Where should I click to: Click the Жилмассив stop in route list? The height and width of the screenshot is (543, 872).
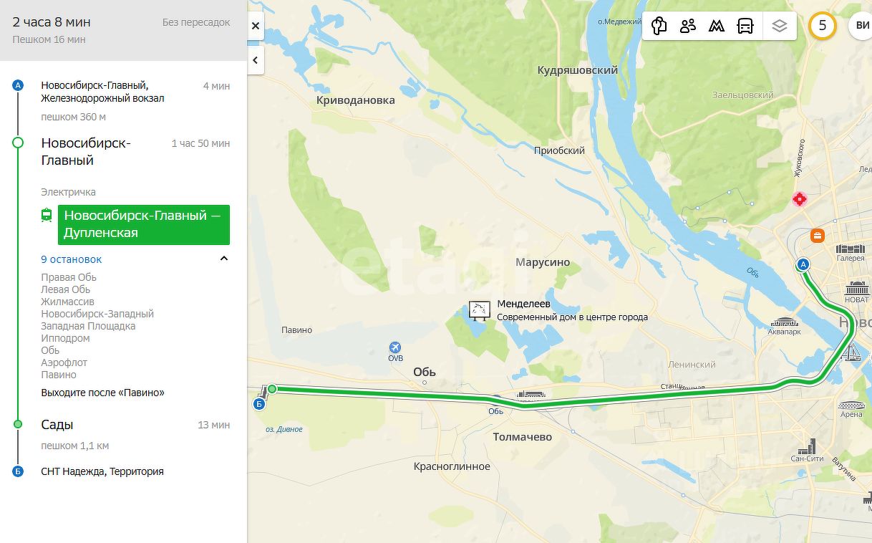(67, 302)
